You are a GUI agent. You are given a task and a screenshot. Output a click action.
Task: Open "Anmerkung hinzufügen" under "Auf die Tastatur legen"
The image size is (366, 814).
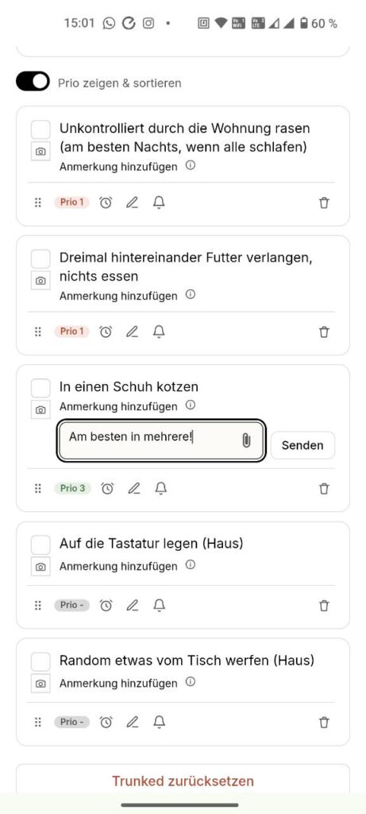point(118,566)
